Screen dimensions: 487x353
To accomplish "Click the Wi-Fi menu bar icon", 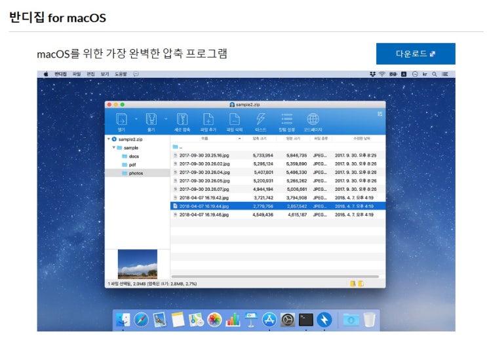I will click(x=382, y=74).
